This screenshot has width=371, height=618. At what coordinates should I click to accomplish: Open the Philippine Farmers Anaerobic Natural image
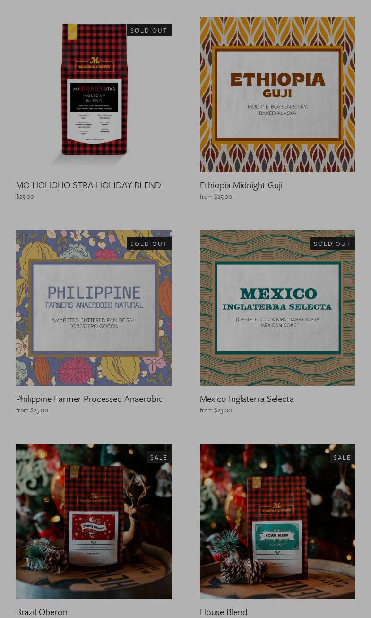click(x=94, y=308)
